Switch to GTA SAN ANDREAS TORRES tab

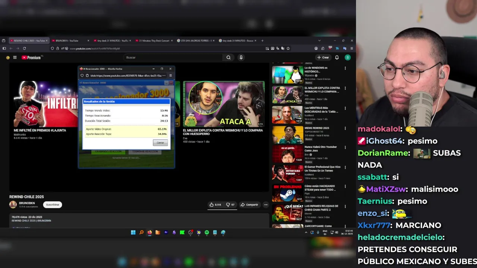195,41
